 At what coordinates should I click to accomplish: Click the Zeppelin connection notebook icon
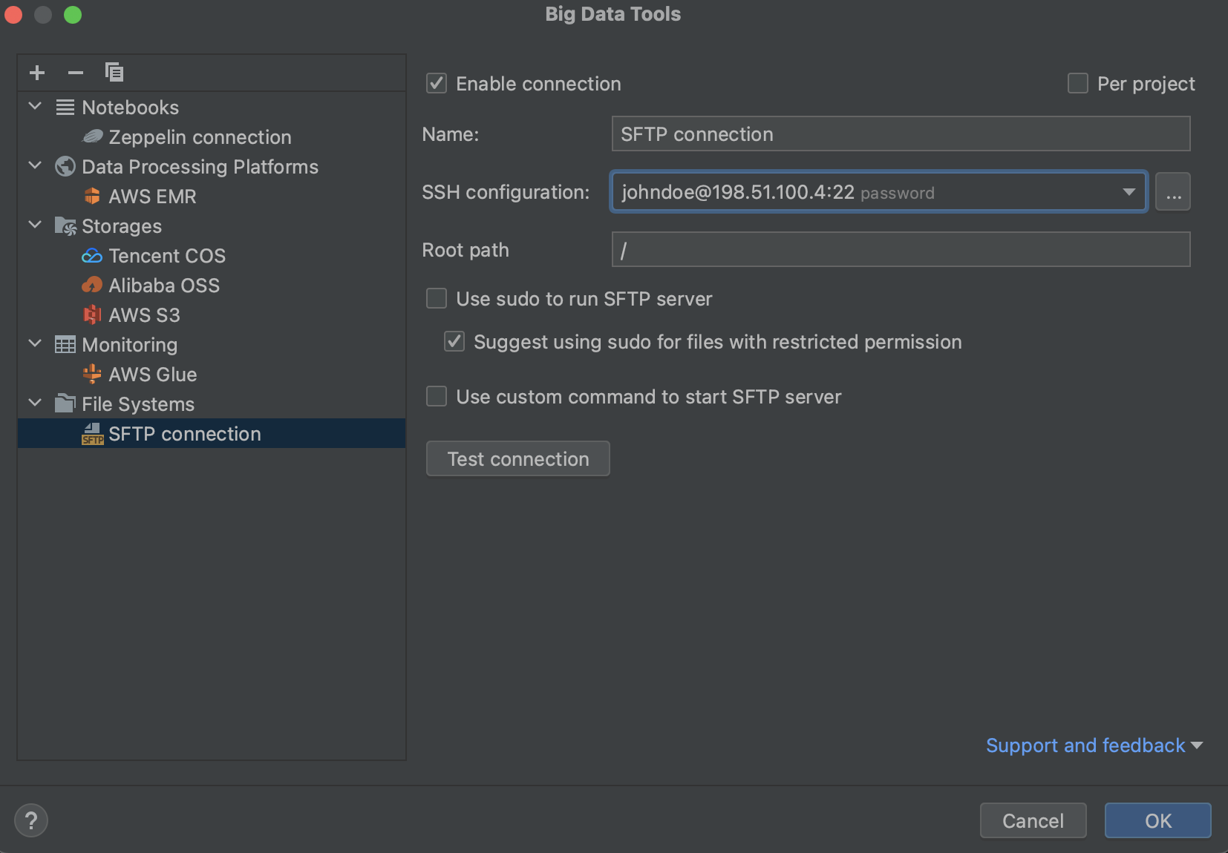coord(92,136)
